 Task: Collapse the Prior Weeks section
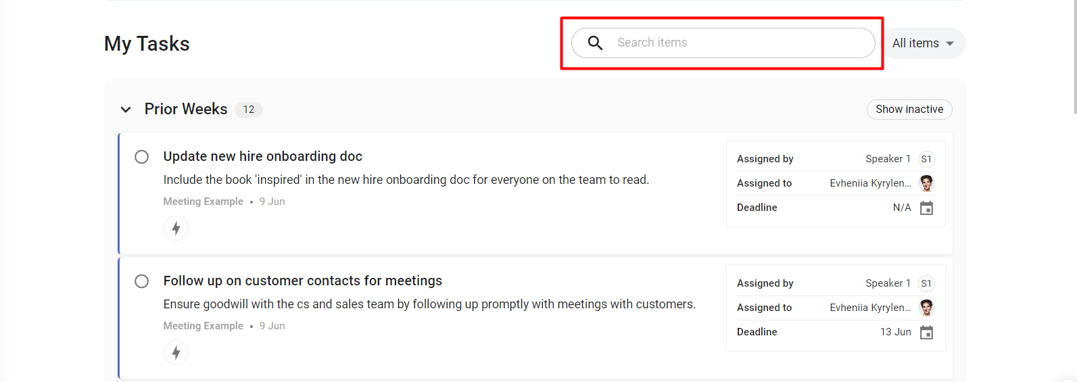pos(126,110)
